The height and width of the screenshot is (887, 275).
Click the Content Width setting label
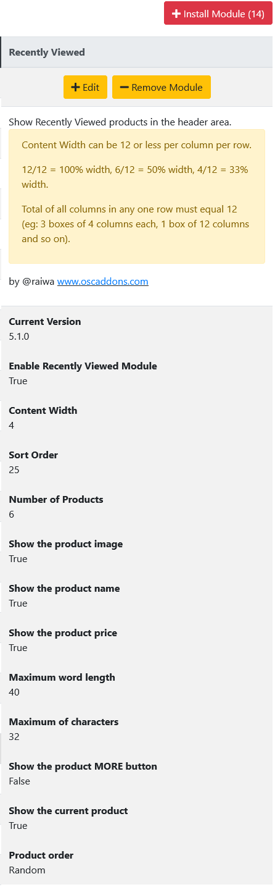pyautogui.click(x=43, y=411)
